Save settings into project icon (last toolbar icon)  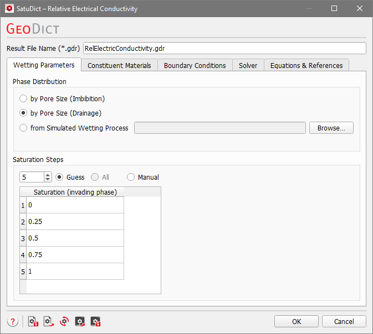(96, 322)
